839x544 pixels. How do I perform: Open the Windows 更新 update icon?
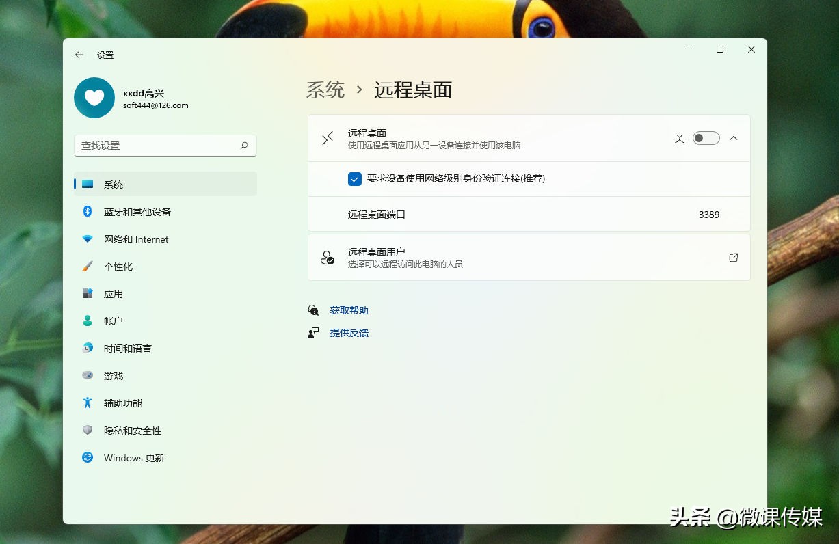(87, 457)
